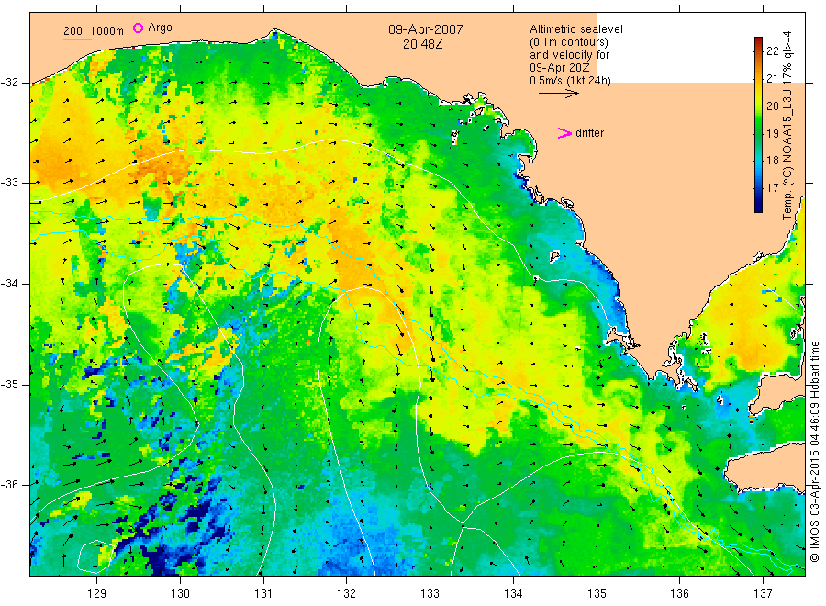Click the '200 1000m' depth legend text

(x=94, y=31)
